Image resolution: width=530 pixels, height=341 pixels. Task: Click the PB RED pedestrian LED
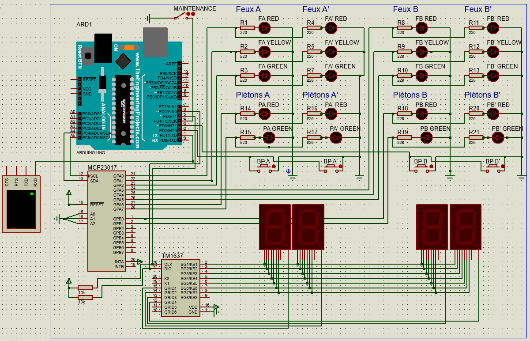[421, 114]
